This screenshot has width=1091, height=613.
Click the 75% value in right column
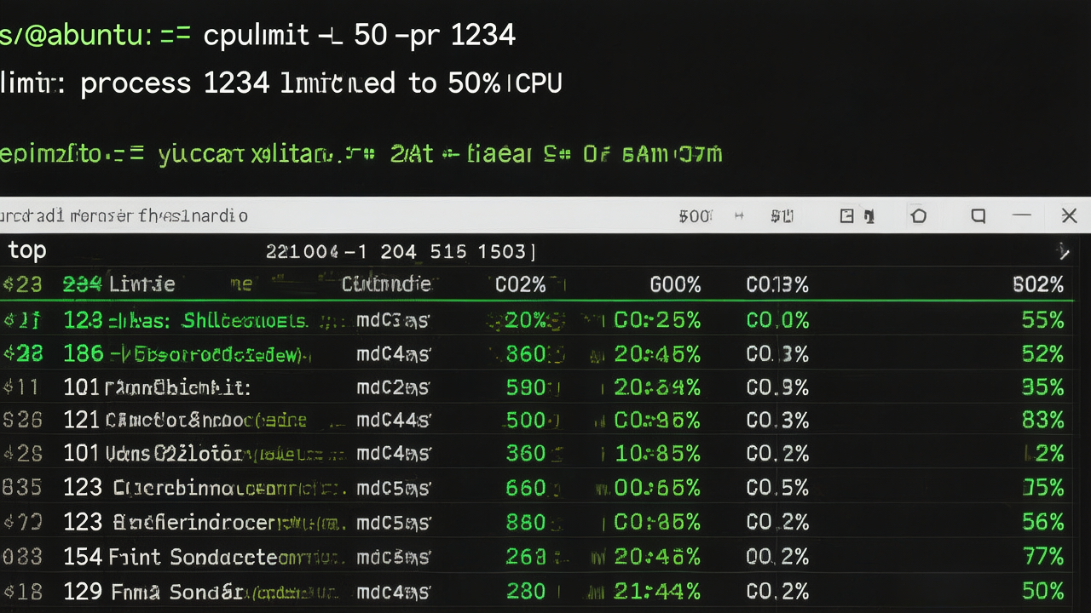(x=1042, y=488)
